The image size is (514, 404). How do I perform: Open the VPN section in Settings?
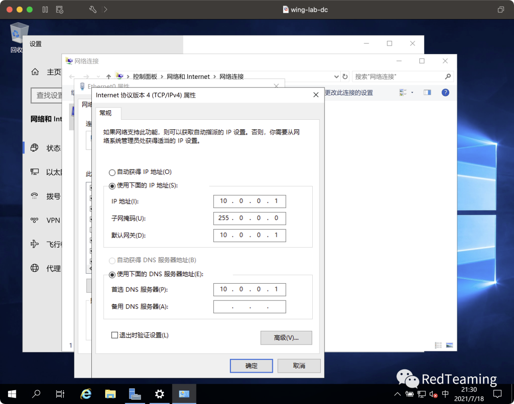click(x=45, y=220)
